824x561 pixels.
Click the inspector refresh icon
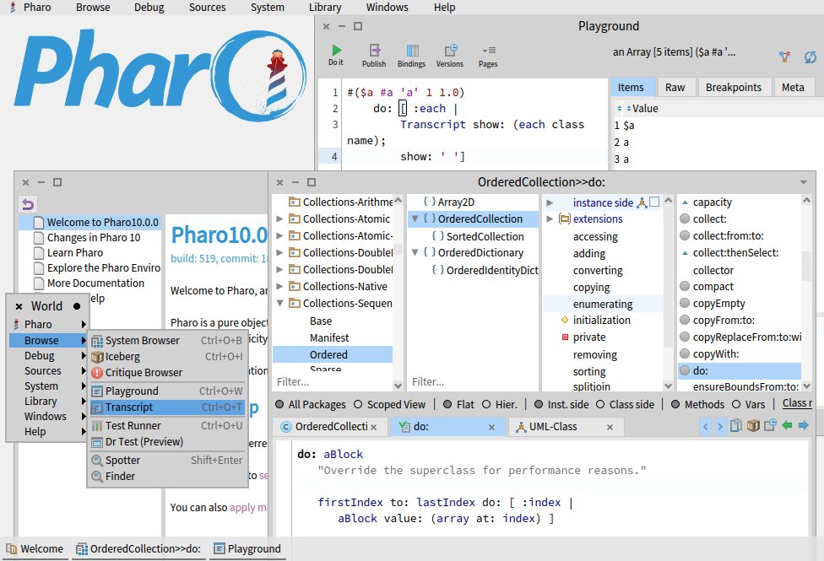(810, 57)
